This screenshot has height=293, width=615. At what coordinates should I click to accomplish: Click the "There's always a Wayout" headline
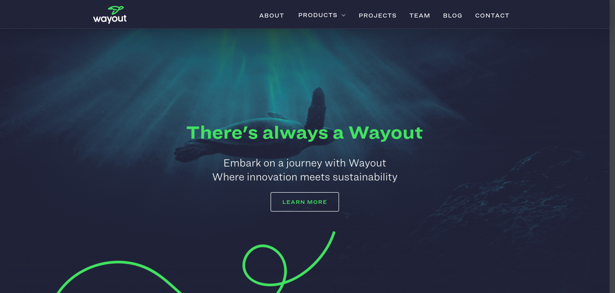[305, 133]
